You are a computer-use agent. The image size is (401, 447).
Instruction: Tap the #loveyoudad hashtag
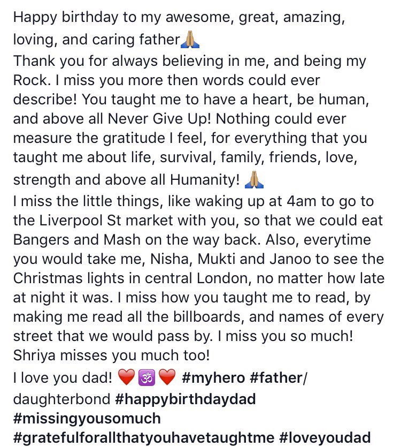click(325, 438)
